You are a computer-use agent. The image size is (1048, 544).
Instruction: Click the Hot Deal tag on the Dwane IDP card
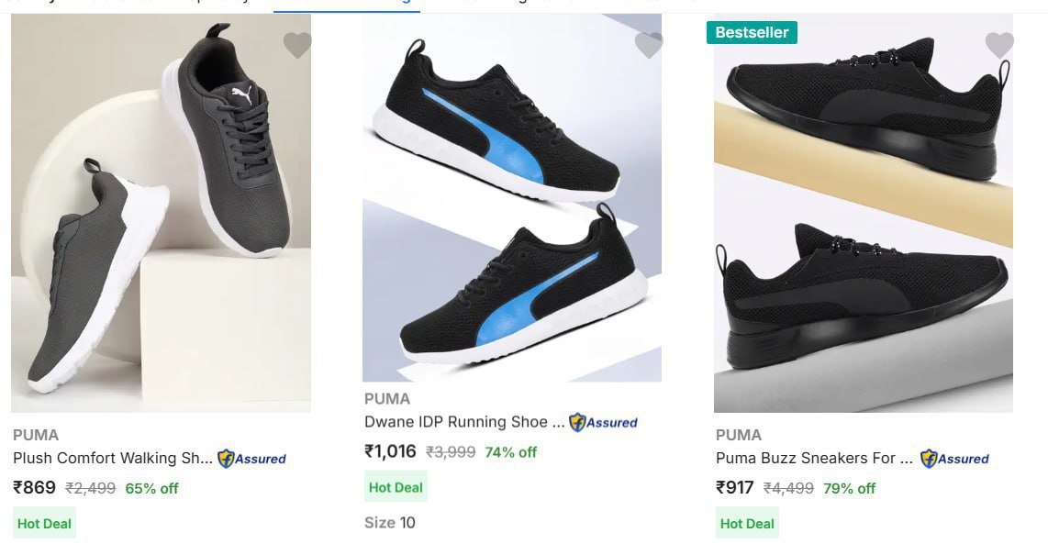[395, 487]
